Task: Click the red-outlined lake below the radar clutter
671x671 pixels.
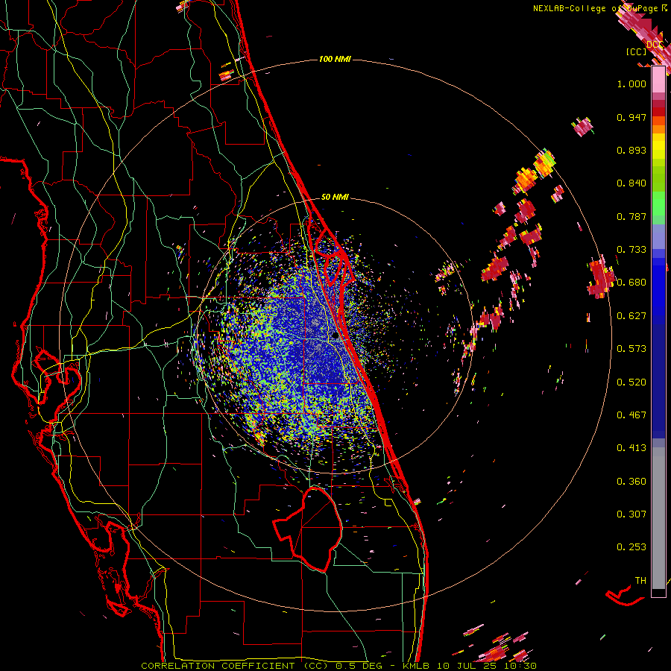Action: (308, 530)
